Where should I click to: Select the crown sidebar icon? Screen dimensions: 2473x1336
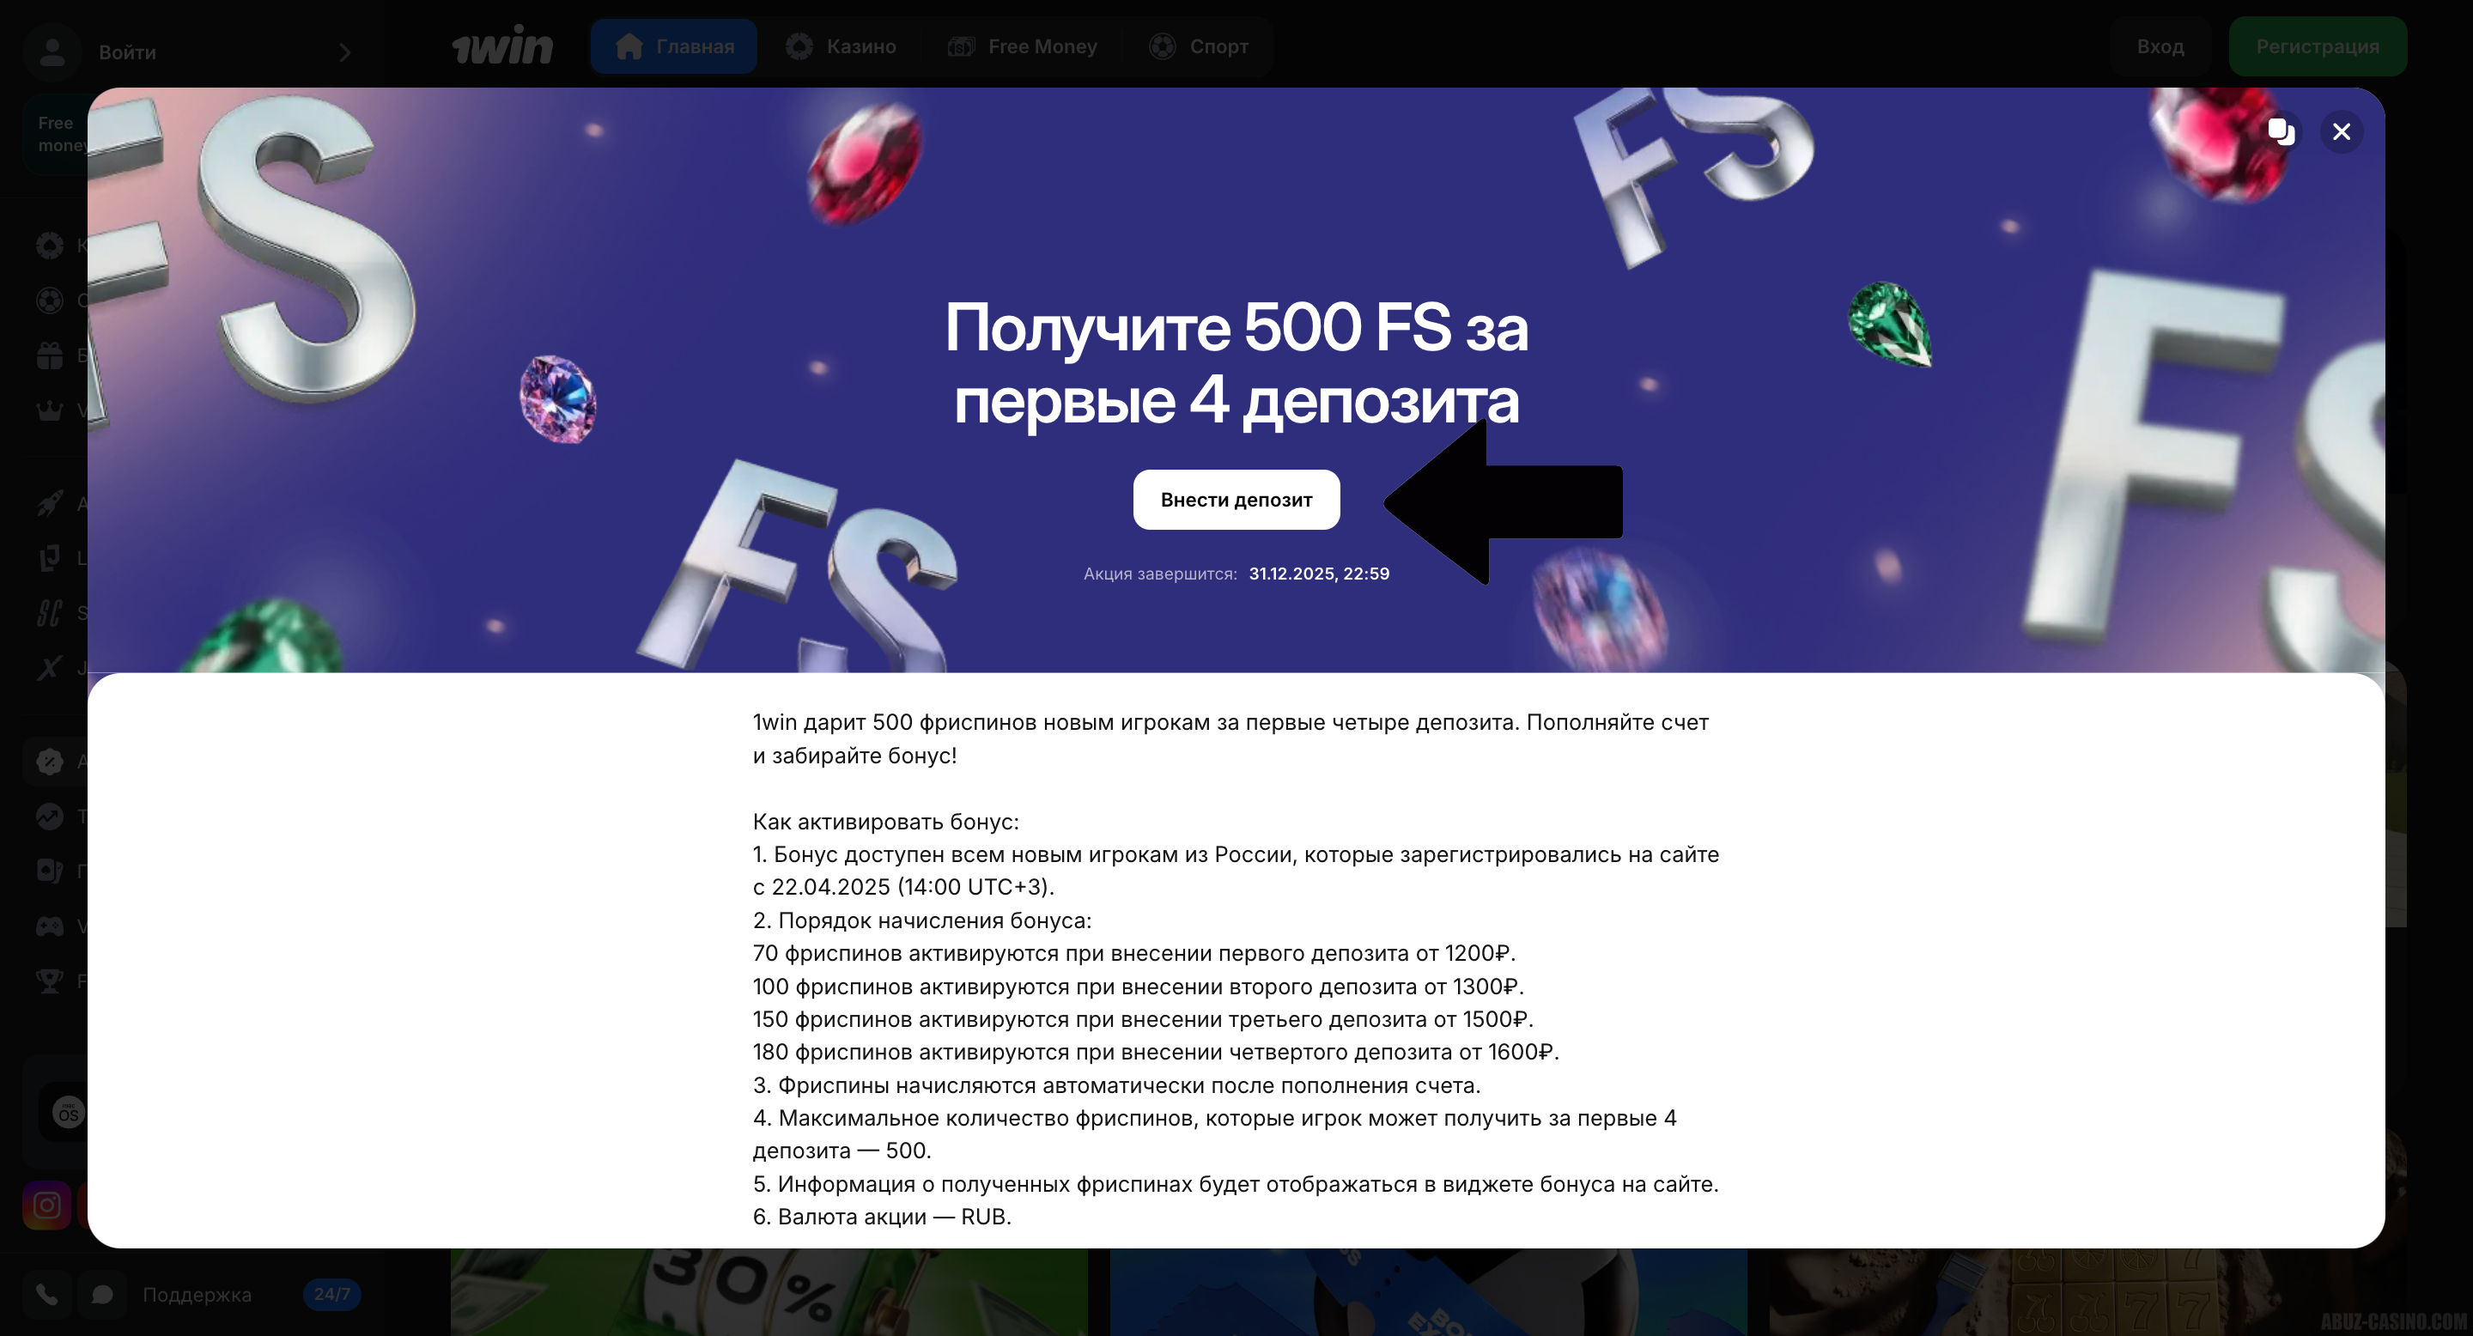(x=50, y=410)
